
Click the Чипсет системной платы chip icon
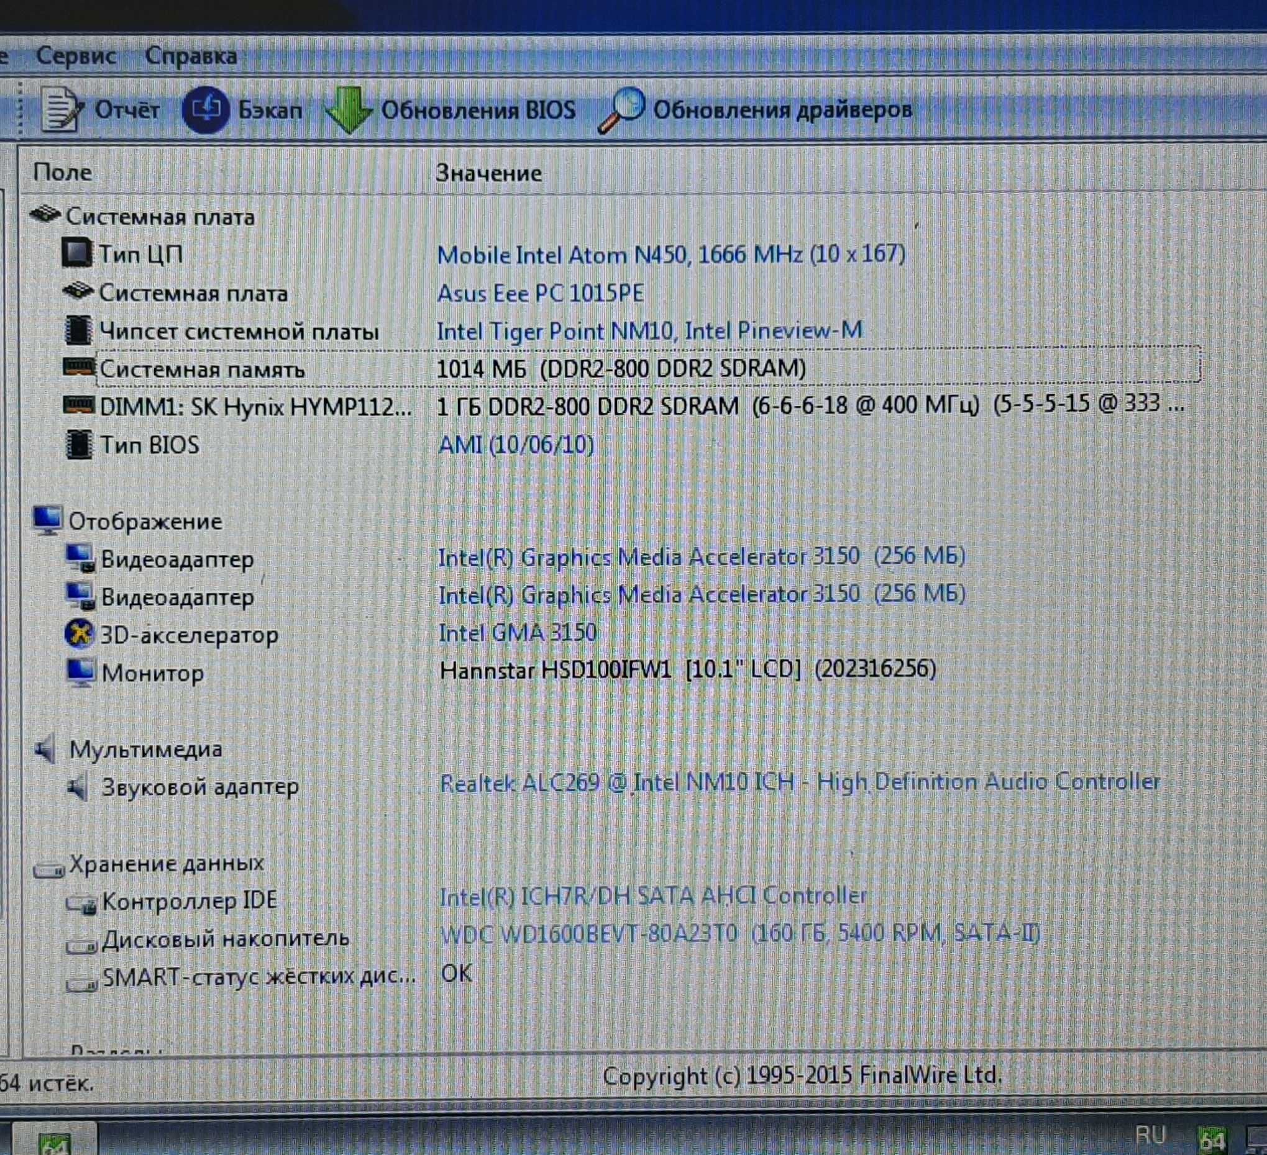click(78, 330)
